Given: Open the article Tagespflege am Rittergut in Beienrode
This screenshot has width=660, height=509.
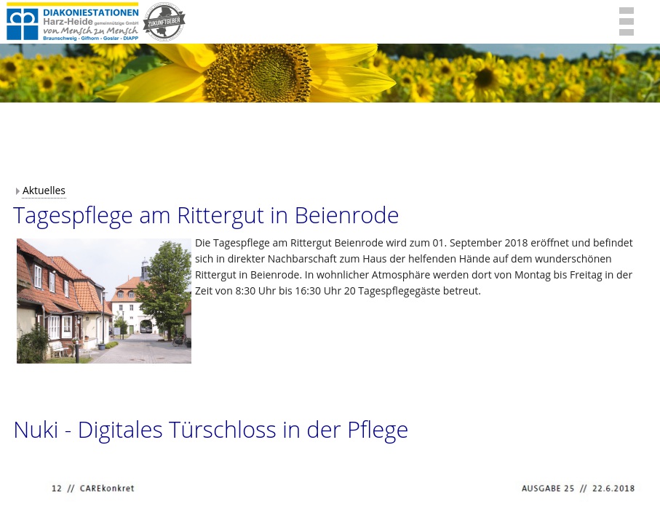Looking at the screenshot, I should coord(206,215).
